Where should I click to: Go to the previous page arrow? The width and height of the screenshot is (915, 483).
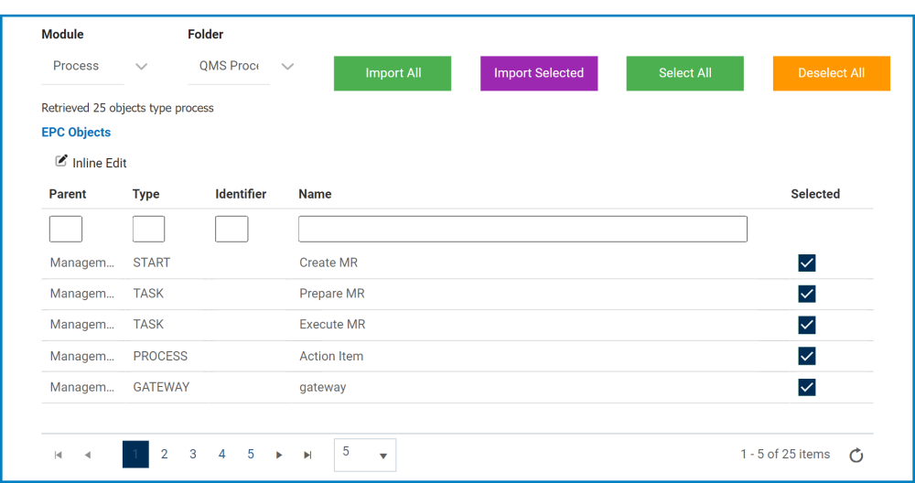pos(88,455)
